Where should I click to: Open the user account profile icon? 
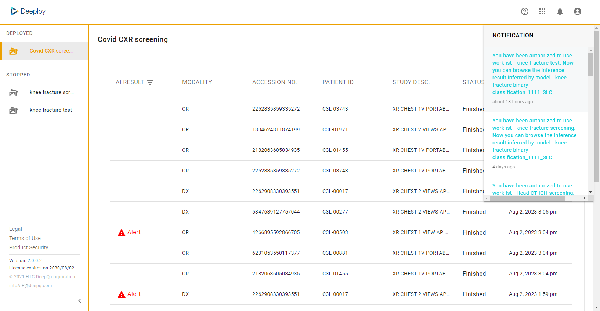pyautogui.click(x=577, y=11)
